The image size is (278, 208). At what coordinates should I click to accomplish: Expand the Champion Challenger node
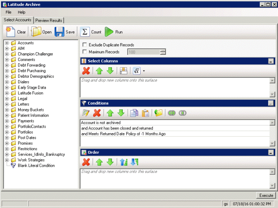[7, 54]
